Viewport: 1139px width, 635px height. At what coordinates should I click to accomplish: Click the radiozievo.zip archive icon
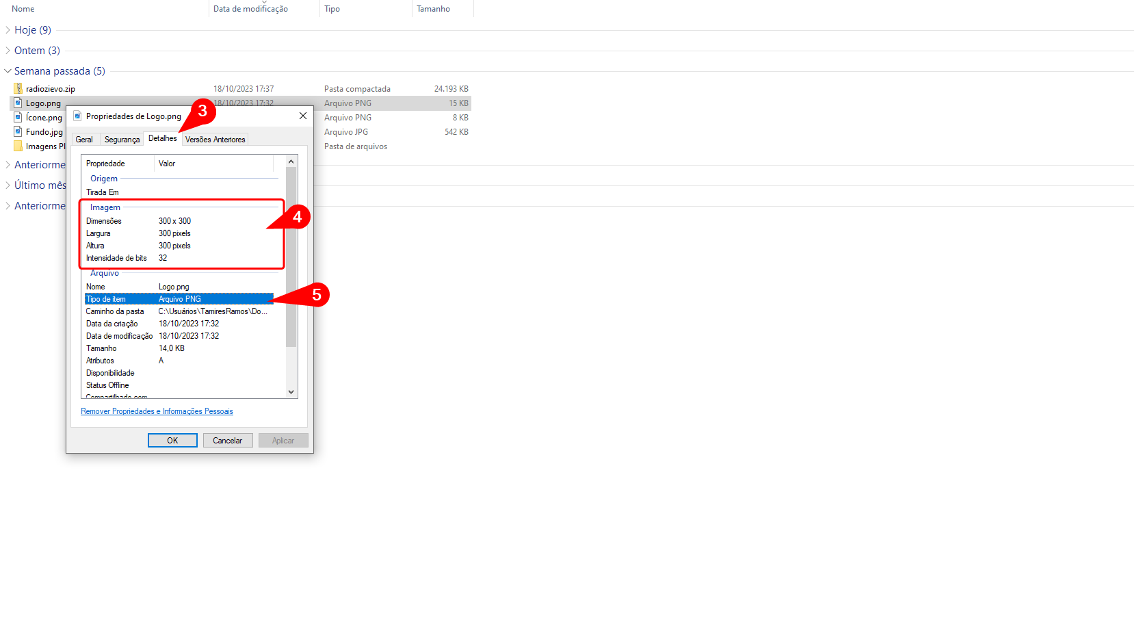(18, 88)
